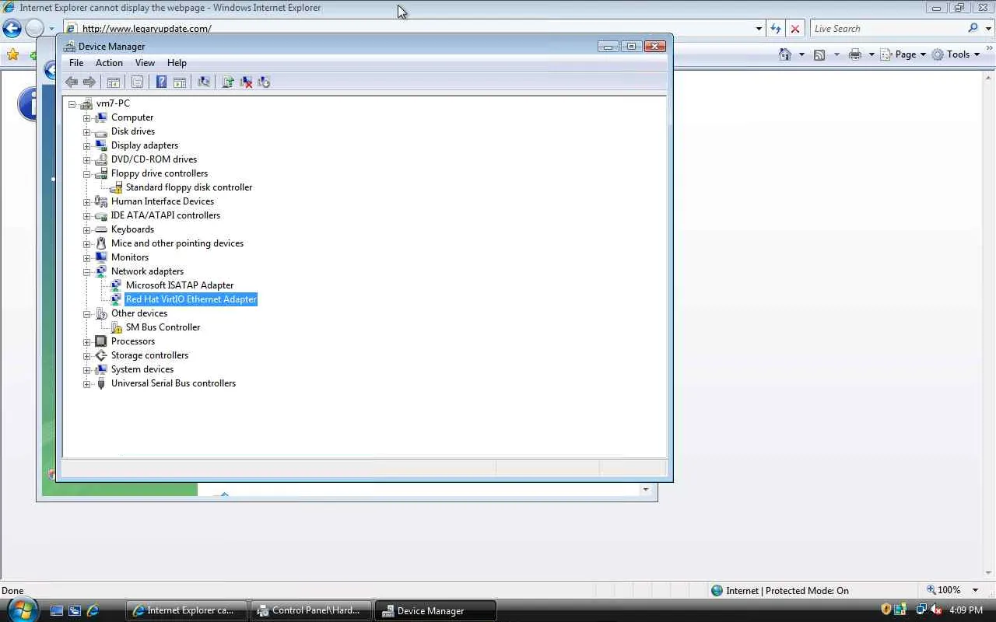The image size is (996, 622).
Task: Click the Home icon in Internet Explorer
Action: (x=785, y=54)
